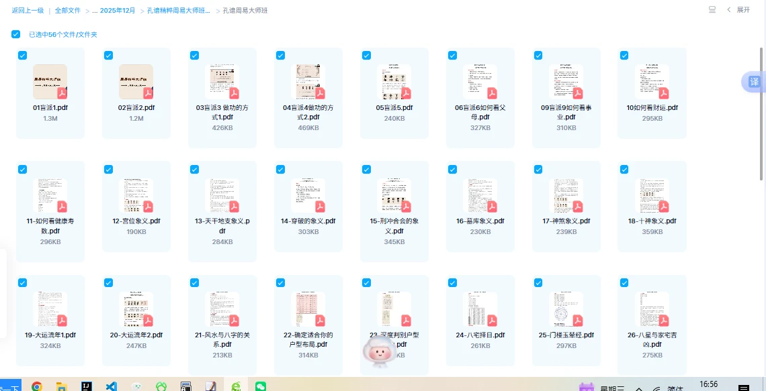
Task: Open Google Chrome from the taskbar
Action: [x=37, y=386]
